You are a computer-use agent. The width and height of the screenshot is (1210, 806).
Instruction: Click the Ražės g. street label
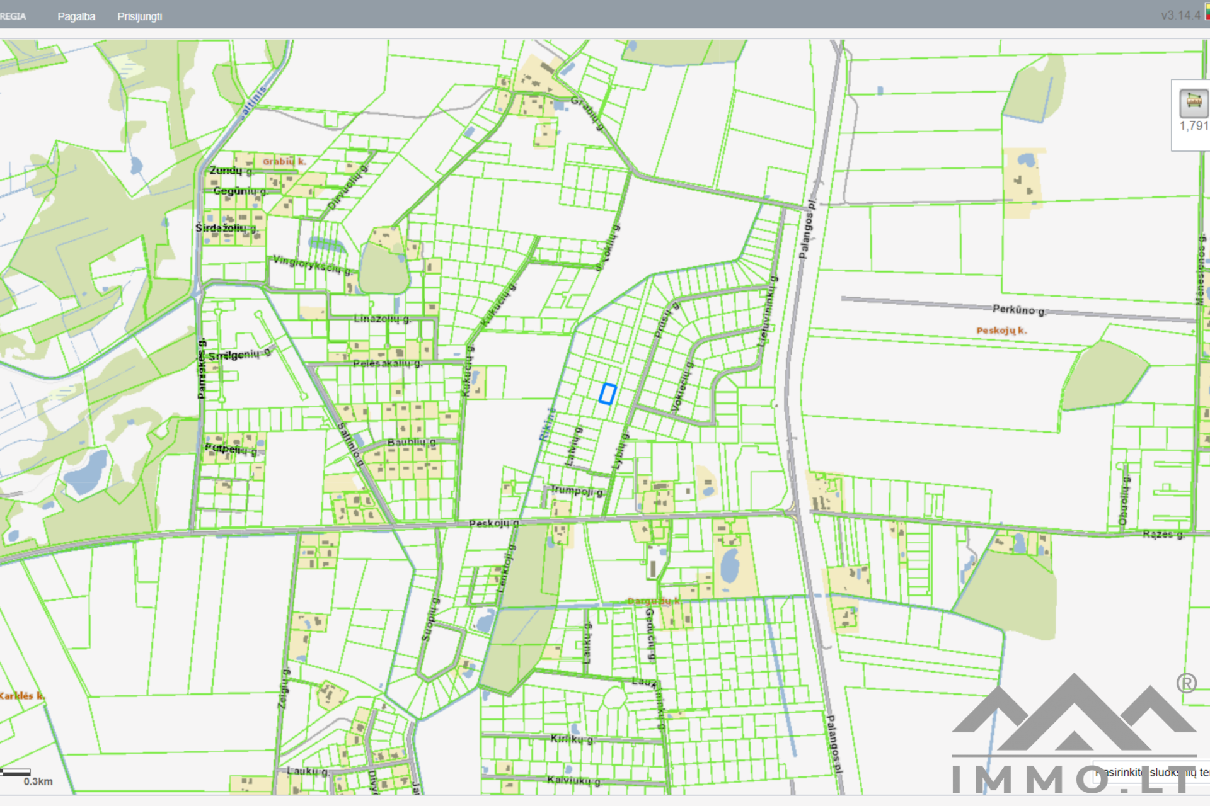[x=1163, y=534]
